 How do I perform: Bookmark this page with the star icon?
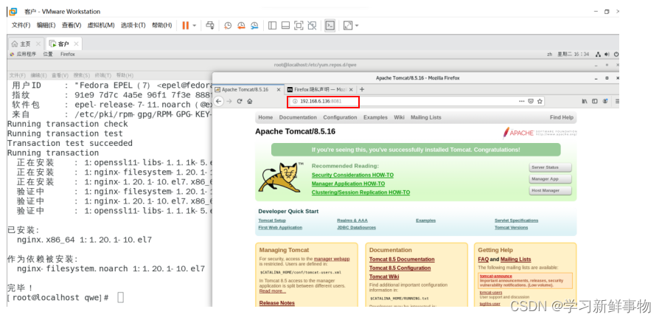(x=540, y=101)
